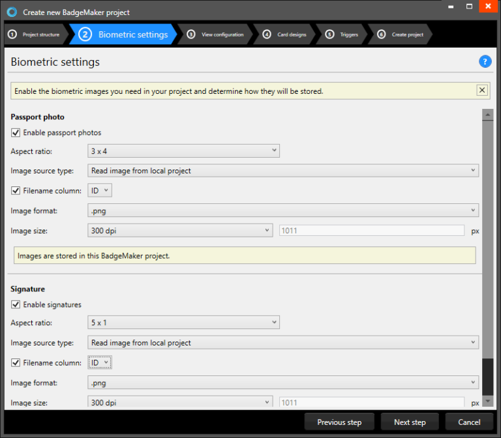Viewport: 501px width, 438px height.
Task: Click the step 1 circle icon
Action: [x=12, y=35]
